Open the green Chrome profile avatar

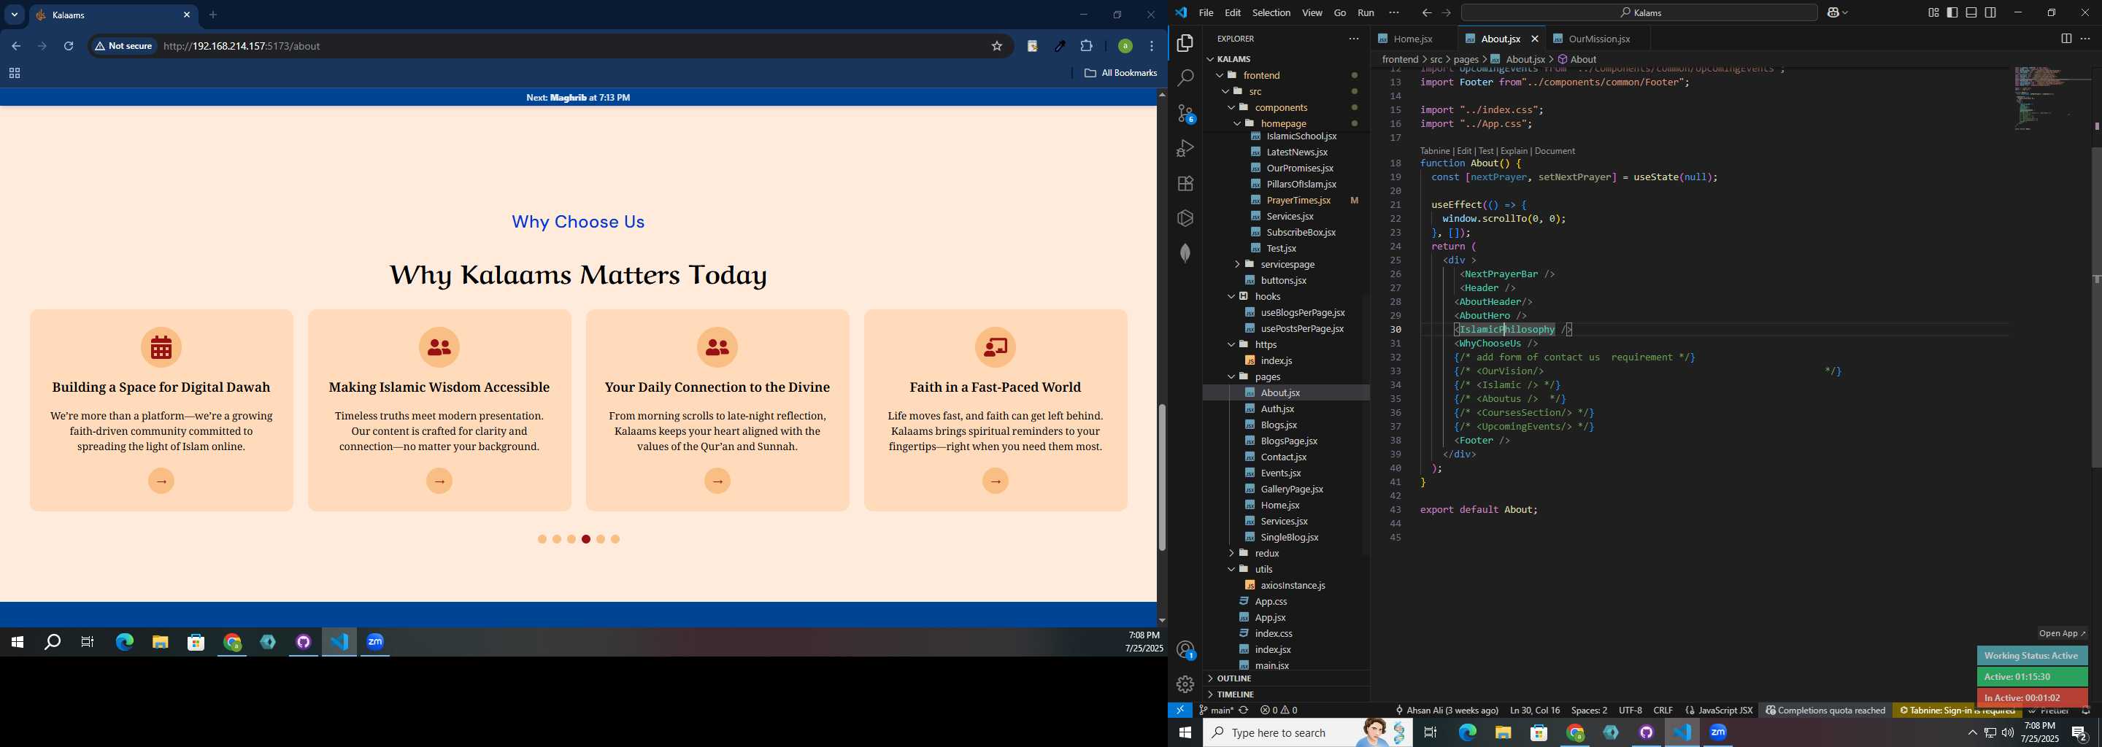[x=1125, y=47]
